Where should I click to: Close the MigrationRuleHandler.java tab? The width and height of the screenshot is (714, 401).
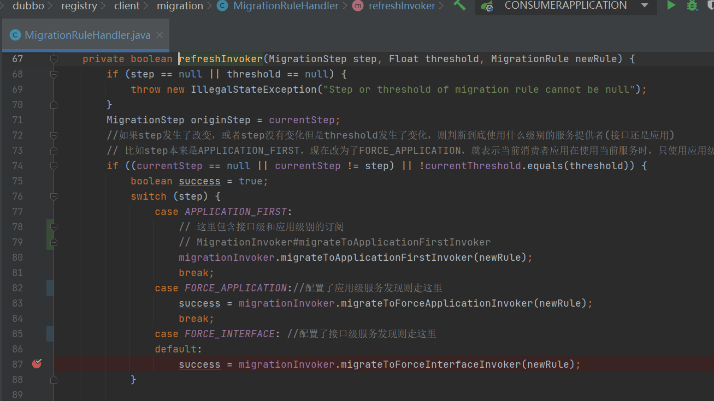(x=160, y=35)
